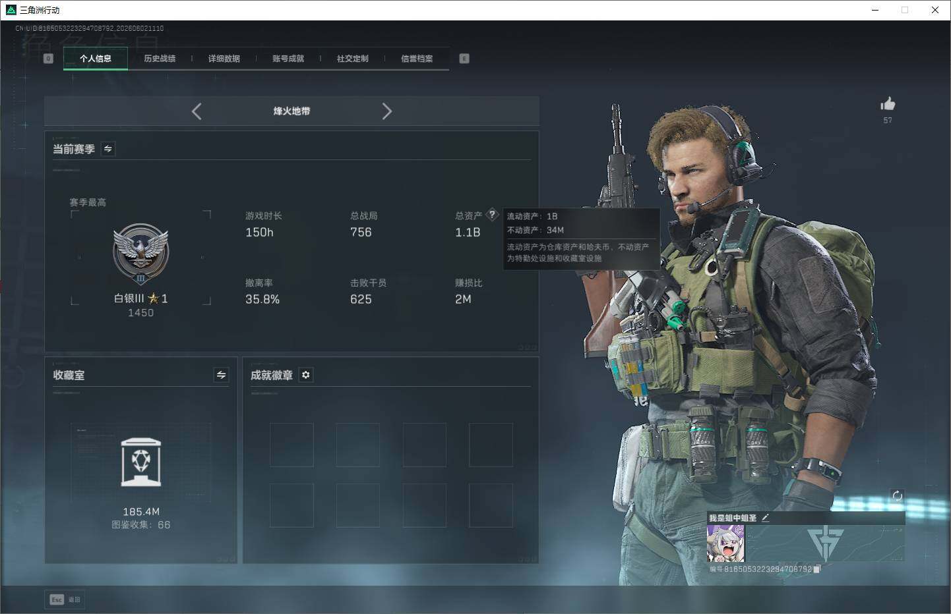Click the 总战局 value 756
The width and height of the screenshot is (951, 614).
point(361,233)
